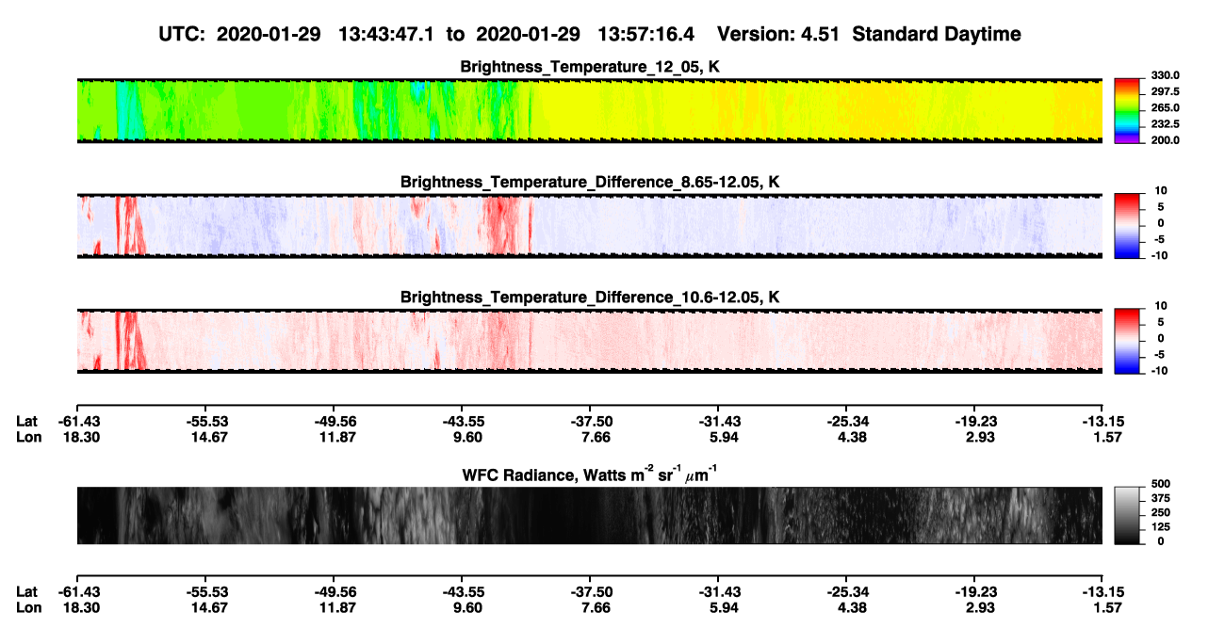Click latitude -61.43 on the upper axis
Viewport: 1225px width, 628px height.
(77, 421)
